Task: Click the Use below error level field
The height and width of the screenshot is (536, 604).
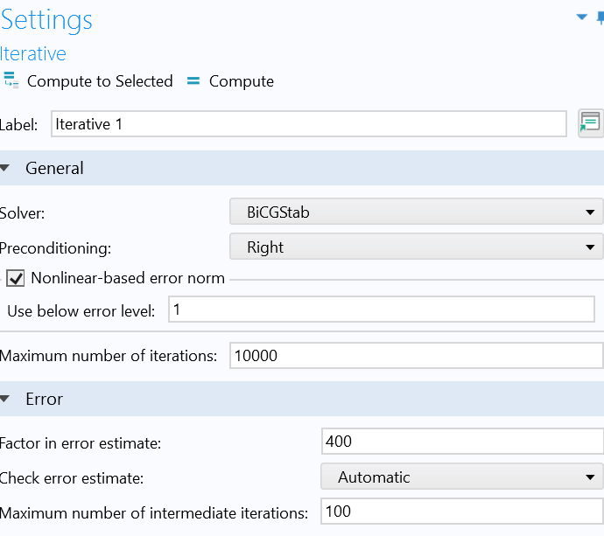Action: tap(381, 310)
